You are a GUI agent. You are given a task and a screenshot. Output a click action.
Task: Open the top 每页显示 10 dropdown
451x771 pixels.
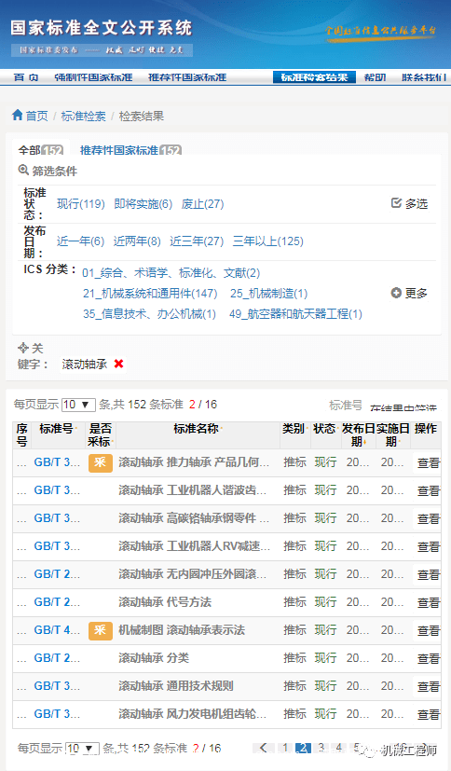(x=78, y=405)
